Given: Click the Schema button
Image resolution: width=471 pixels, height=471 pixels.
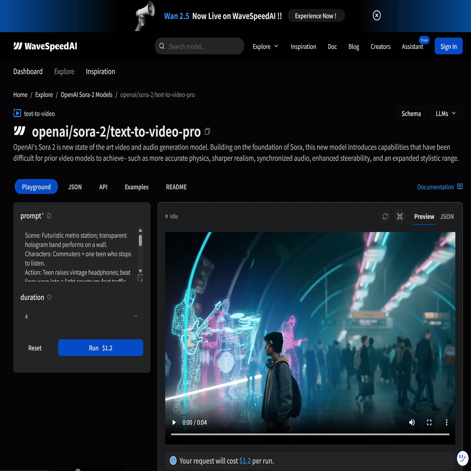Looking at the screenshot, I should pos(411,113).
